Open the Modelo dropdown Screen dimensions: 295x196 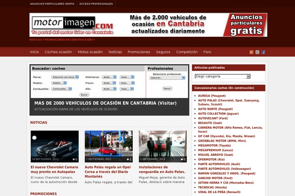(x=59, y=83)
